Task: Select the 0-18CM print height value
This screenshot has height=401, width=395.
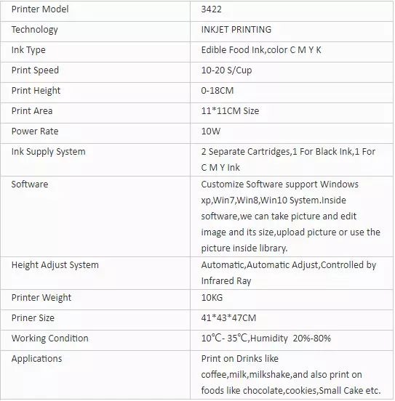Action: point(218,91)
